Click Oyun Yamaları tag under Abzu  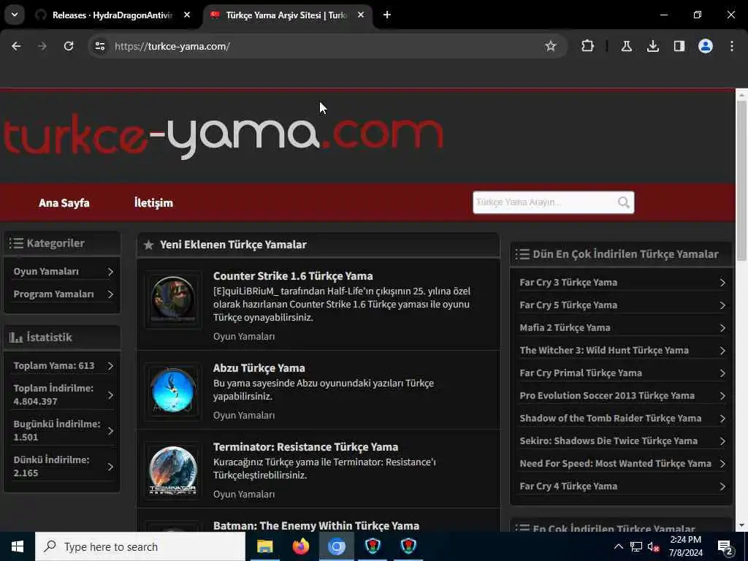pos(244,415)
